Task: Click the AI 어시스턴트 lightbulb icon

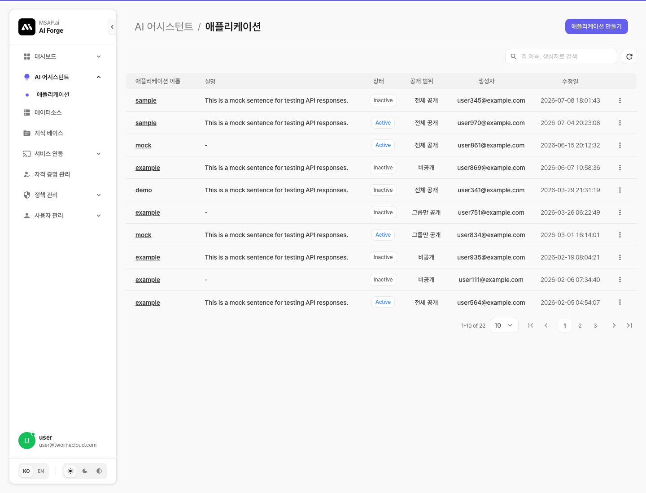Action: click(x=27, y=77)
